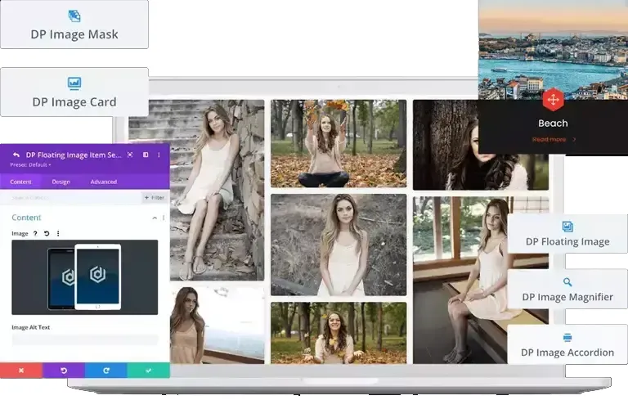Open photo of woman tossing autumn leaves
The image size is (628, 400).
coord(339,143)
